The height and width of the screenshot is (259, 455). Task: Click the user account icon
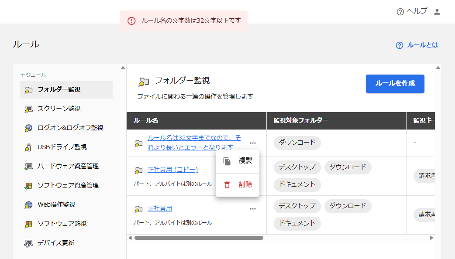pyautogui.click(x=437, y=12)
